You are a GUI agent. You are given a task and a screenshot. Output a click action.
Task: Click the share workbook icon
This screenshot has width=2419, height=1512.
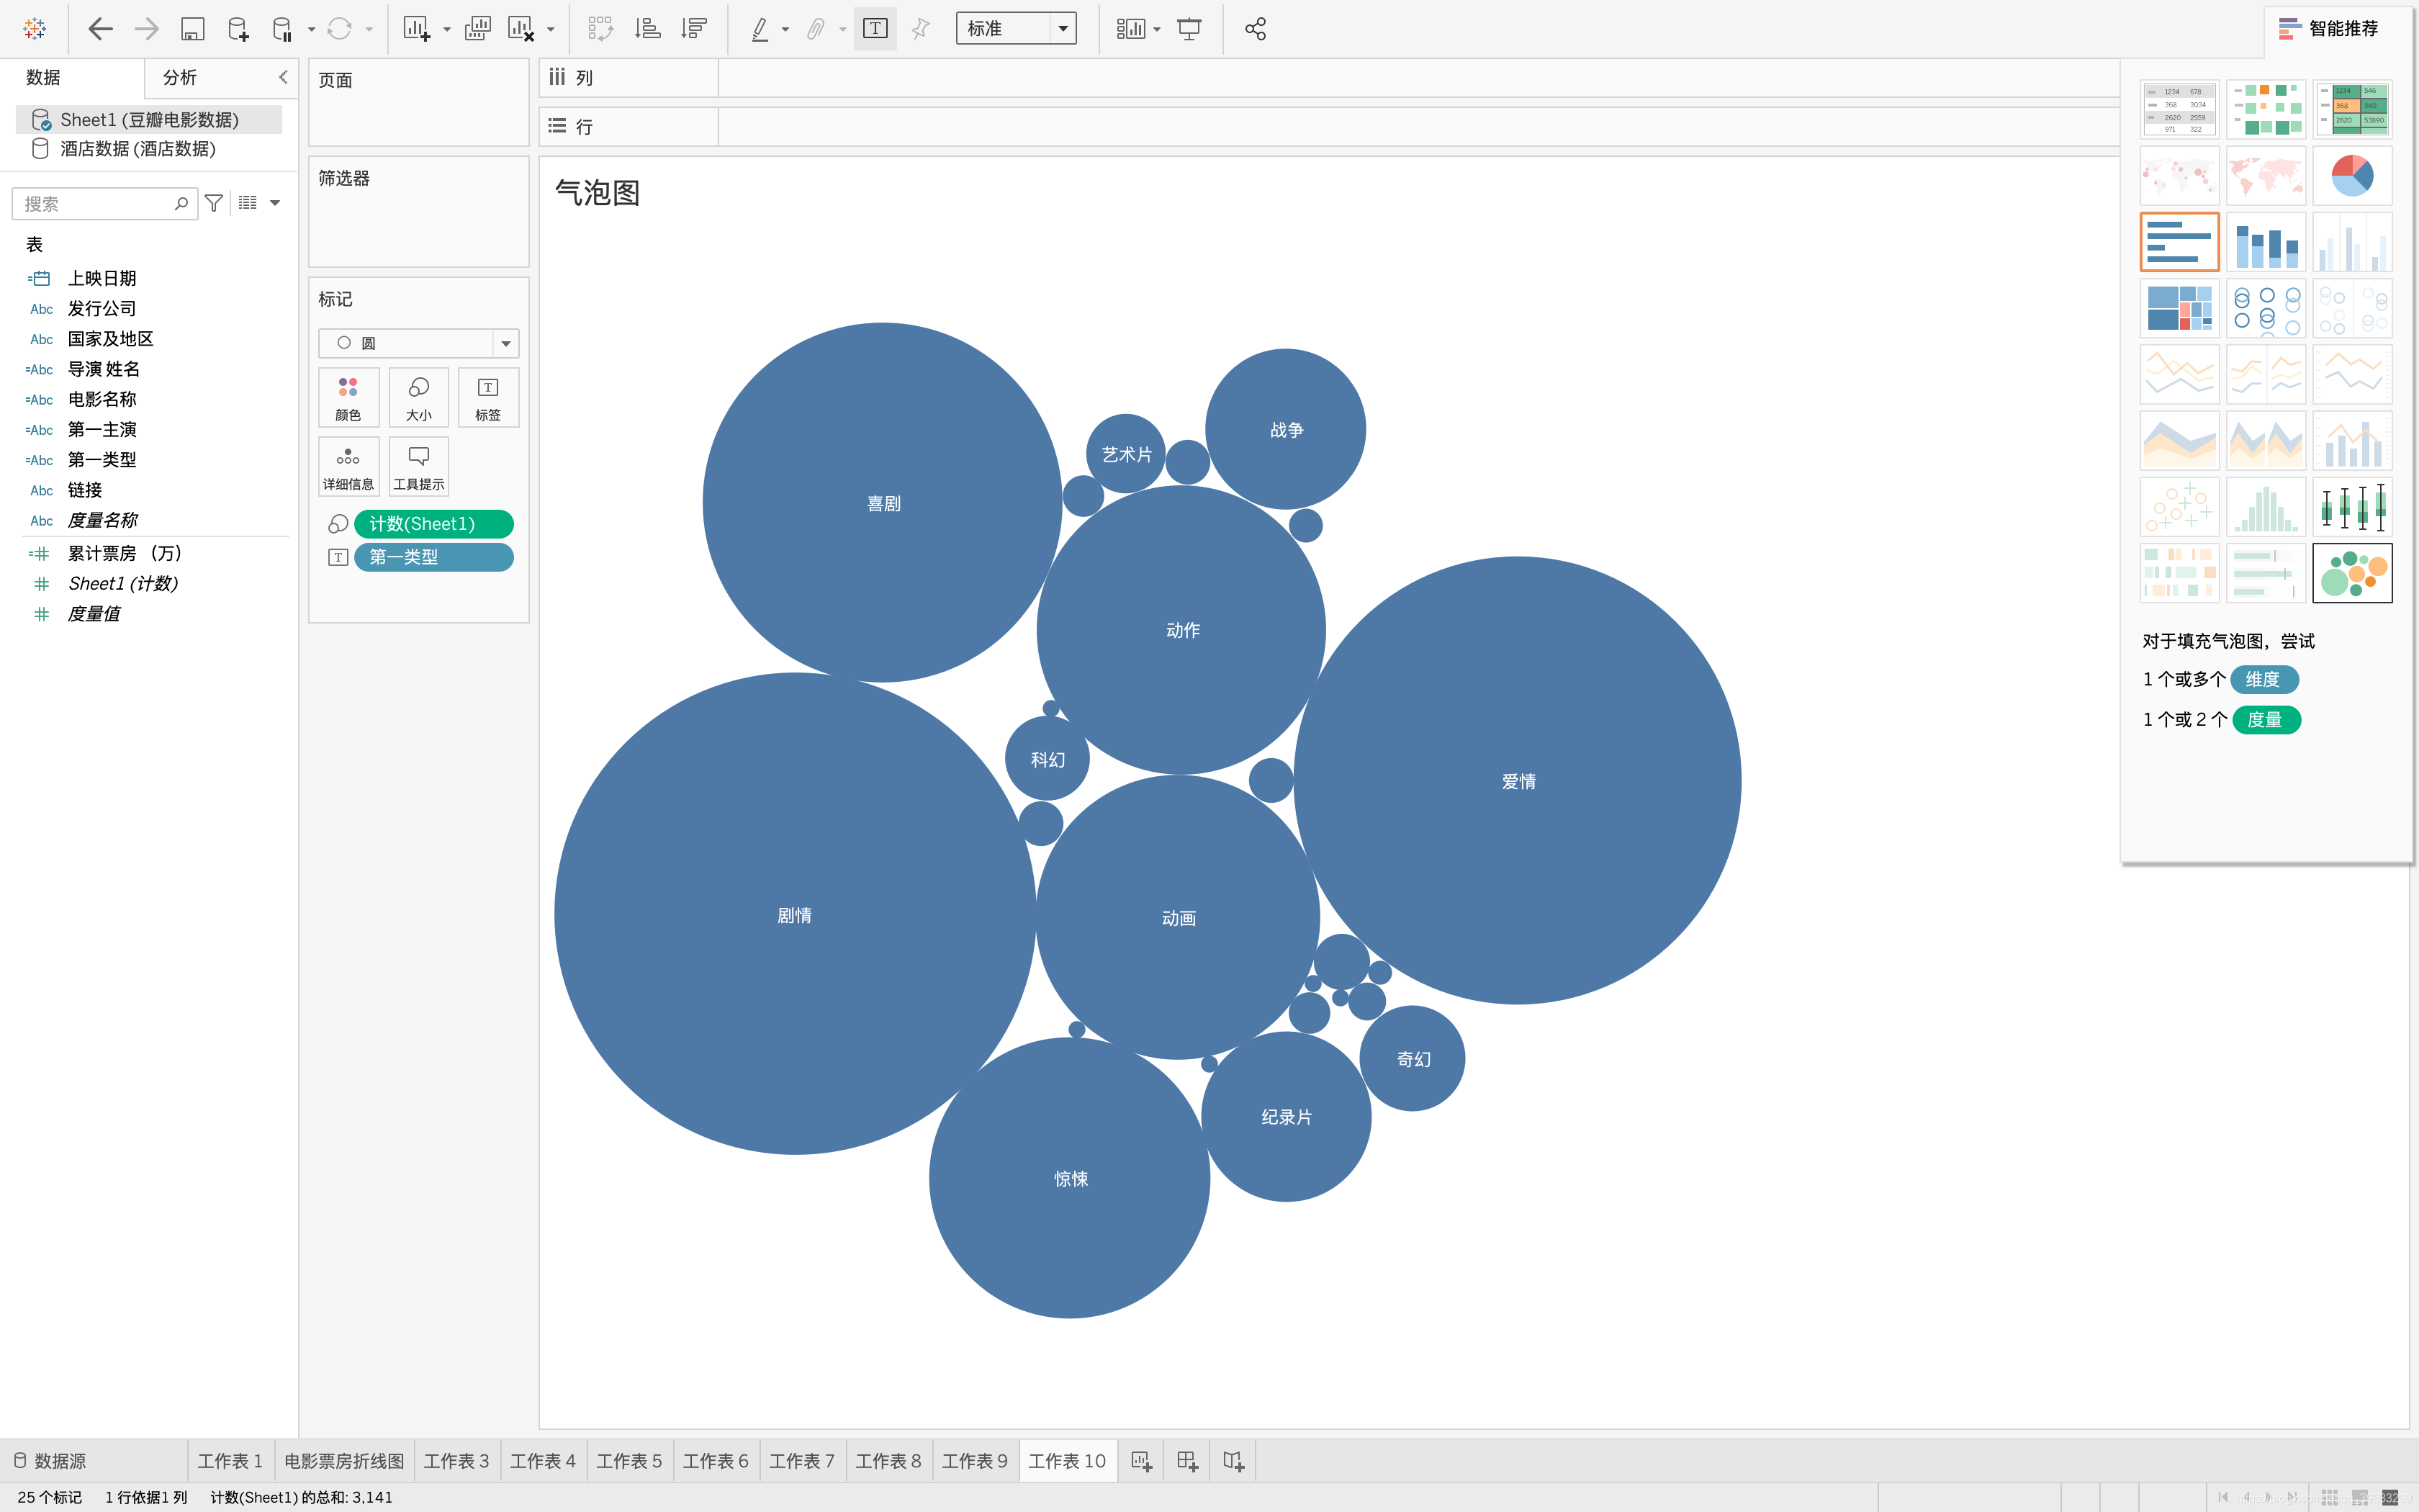(x=1256, y=29)
